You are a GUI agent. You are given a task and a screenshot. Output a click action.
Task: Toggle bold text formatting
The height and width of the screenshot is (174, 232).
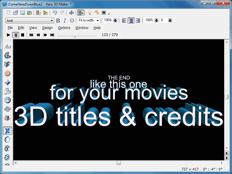coord(58,21)
